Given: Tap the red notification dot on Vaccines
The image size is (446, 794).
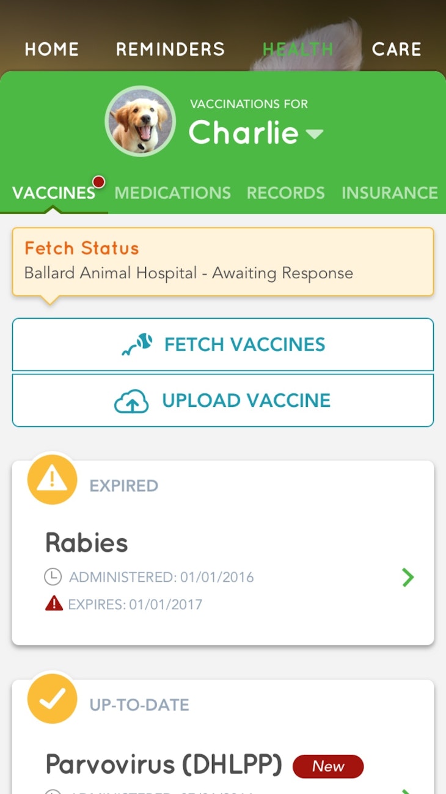Looking at the screenshot, I should tap(98, 182).
